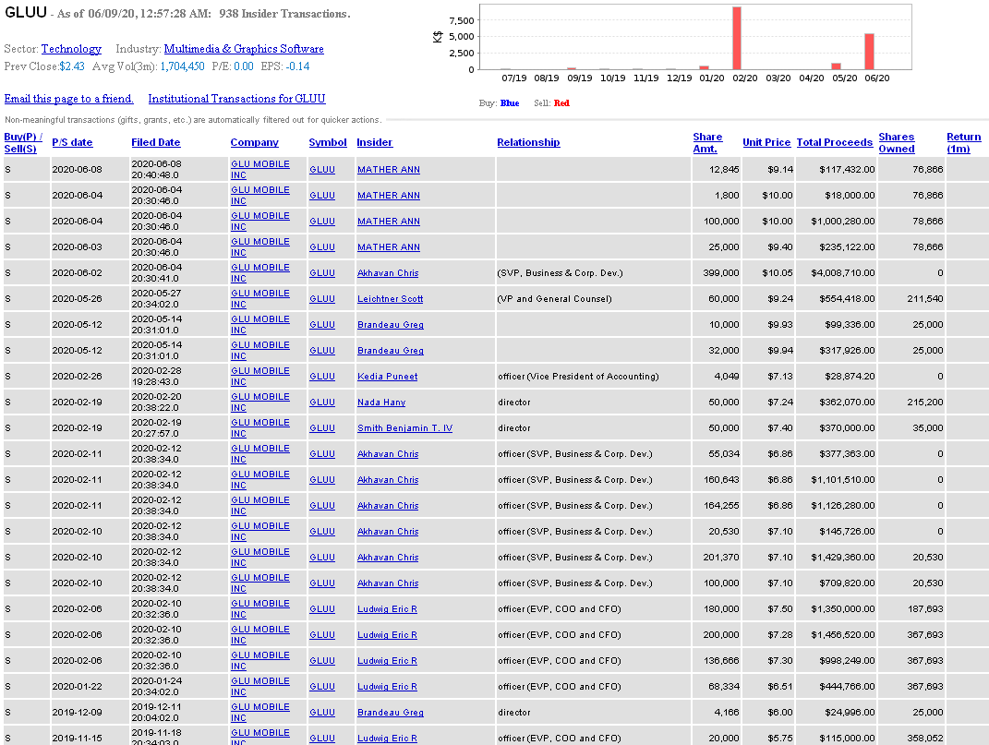
Task: Sort by Return (1m) column header
Action: click(x=964, y=142)
